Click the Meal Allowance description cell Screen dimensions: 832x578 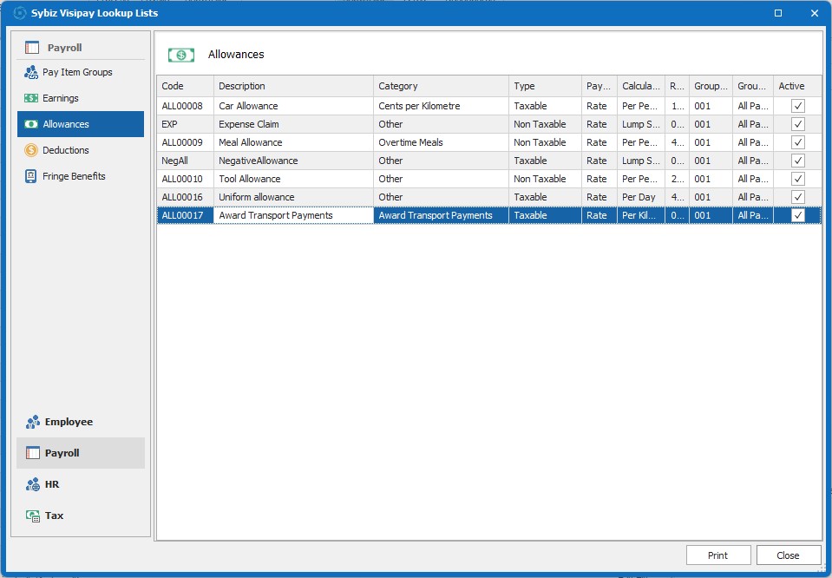[293, 142]
